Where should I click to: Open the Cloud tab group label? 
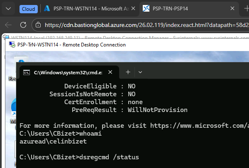point(29,9)
